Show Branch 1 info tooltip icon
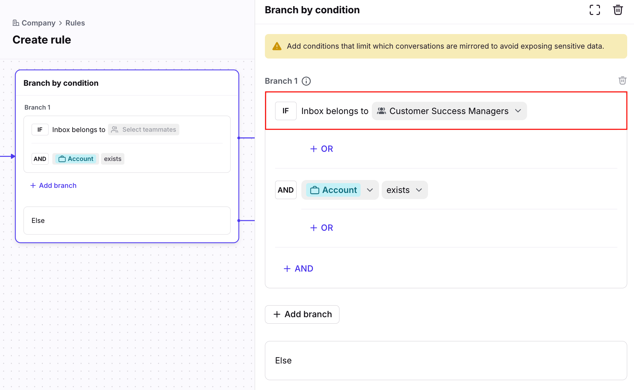 click(306, 81)
